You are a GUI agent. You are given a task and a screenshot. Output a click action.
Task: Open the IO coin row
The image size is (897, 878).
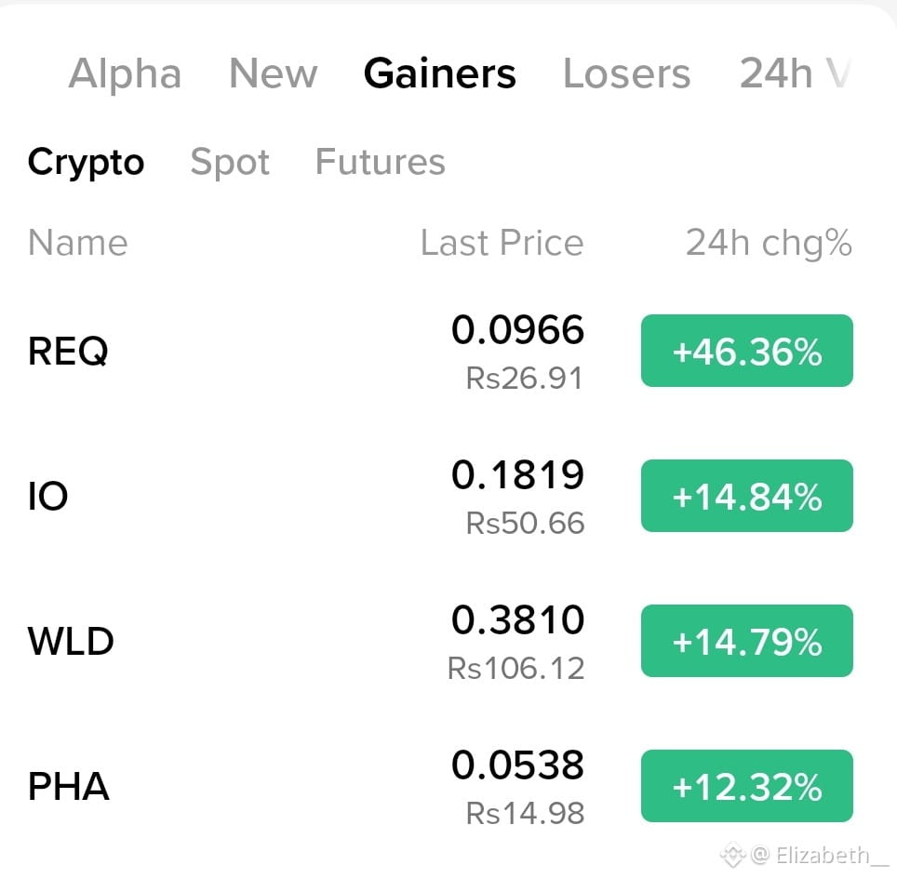tap(440, 496)
